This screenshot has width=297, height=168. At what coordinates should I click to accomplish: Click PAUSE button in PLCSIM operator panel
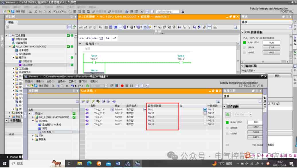(x=256, y=132)
